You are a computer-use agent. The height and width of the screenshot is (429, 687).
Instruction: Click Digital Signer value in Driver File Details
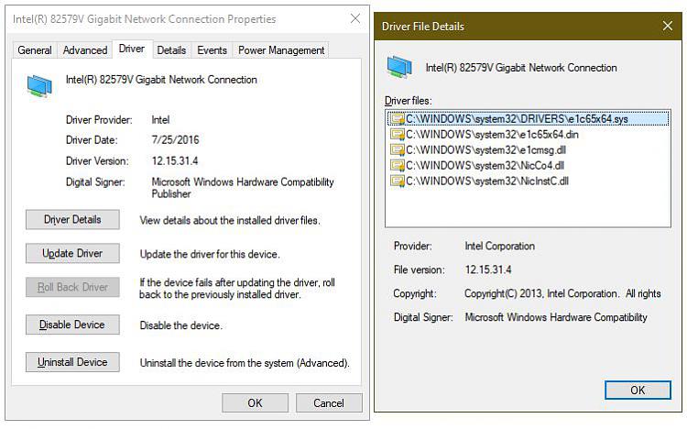point(556,317)
